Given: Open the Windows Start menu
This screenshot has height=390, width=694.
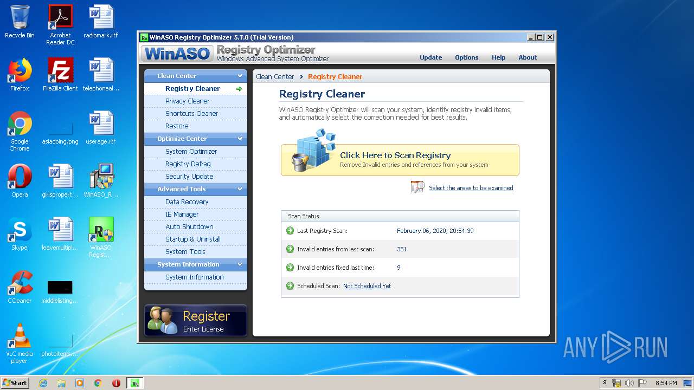Looking at the screenshot, I should pos(15,383).
